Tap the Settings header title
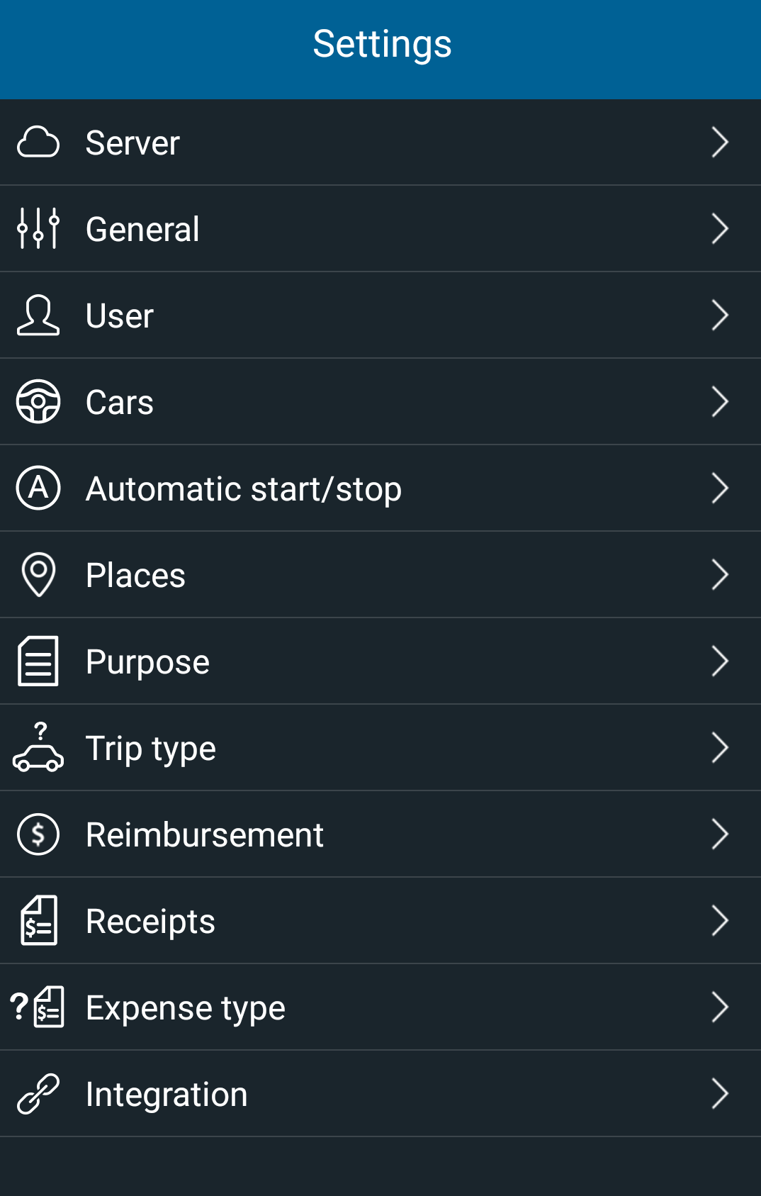 (383, 45)
